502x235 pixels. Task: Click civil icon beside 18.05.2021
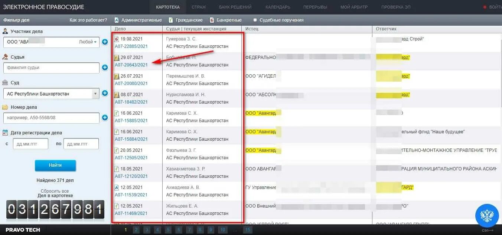click(x=117, y=169)
